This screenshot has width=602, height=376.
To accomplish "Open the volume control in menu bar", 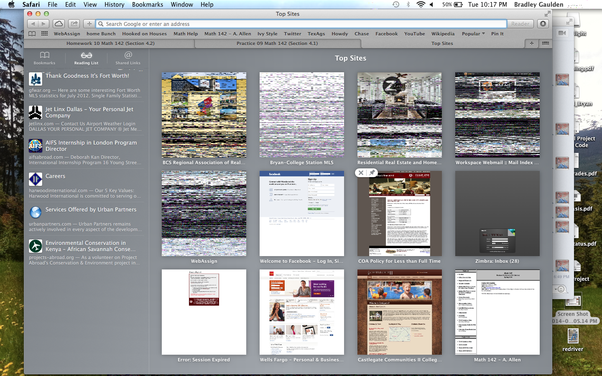I will click(431, 5).
